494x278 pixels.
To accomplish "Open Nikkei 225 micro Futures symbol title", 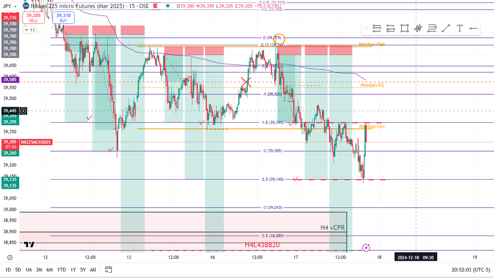I will pos(78,6).
